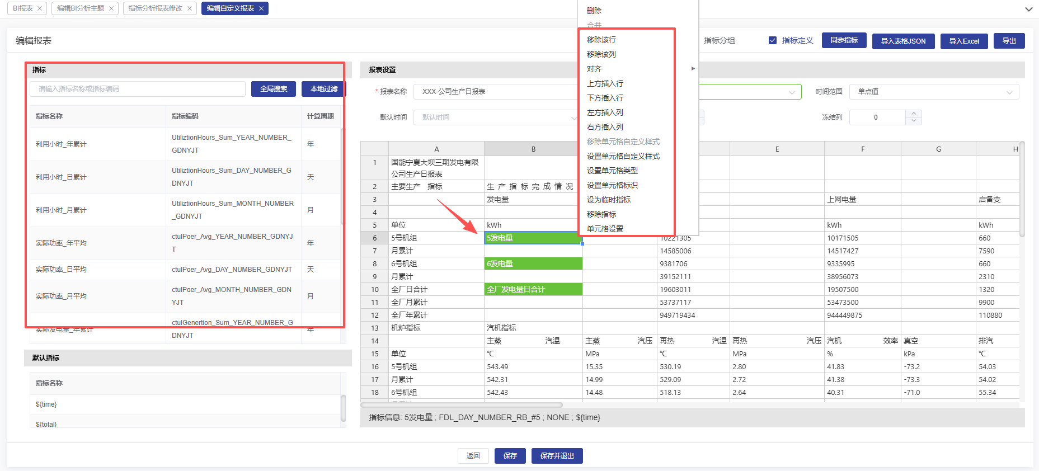Close the 编辑BI分析主题 tab

pyautogui.click(x=111, y=8)
